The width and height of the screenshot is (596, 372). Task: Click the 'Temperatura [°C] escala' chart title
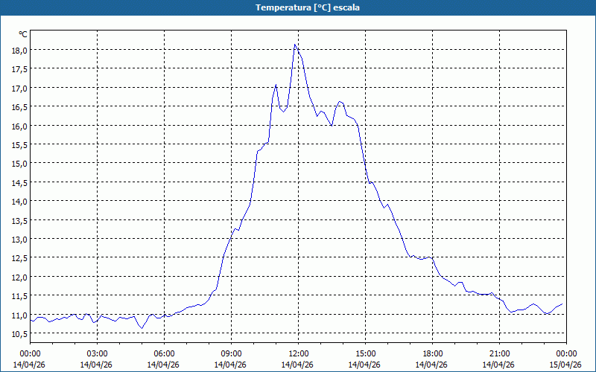click(298, 7)
